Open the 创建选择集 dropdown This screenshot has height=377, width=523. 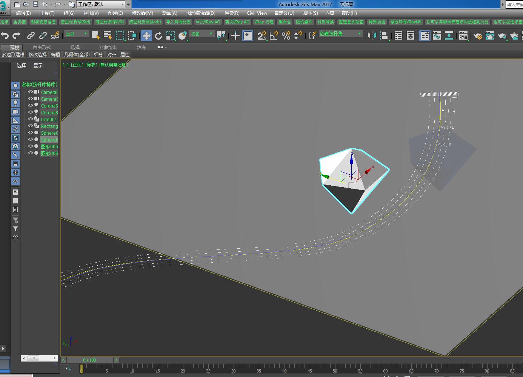coord(340,34)
